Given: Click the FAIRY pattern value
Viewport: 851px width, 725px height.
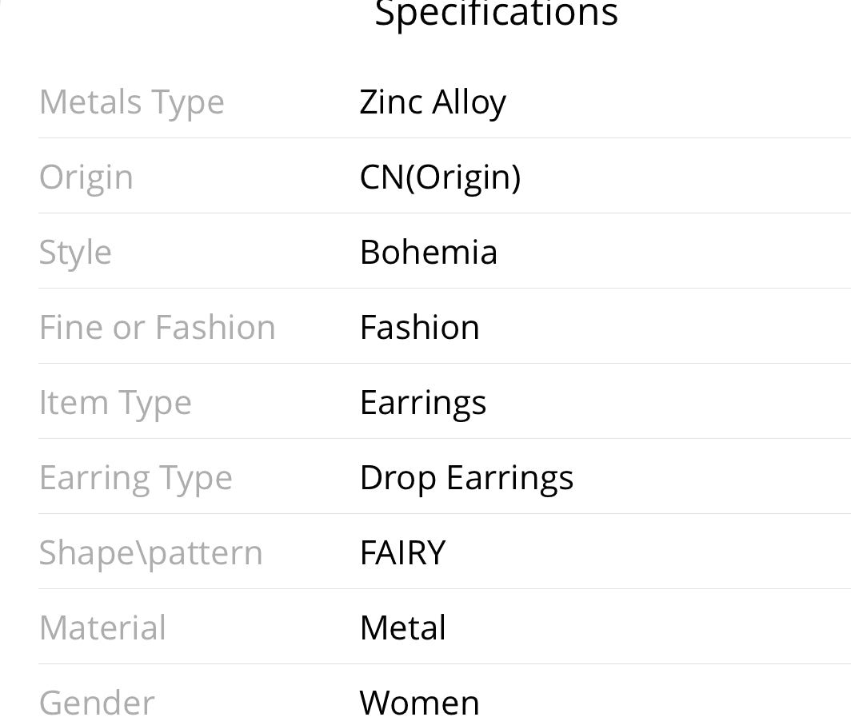Looking at the screenshot, I should pos(403,553).
